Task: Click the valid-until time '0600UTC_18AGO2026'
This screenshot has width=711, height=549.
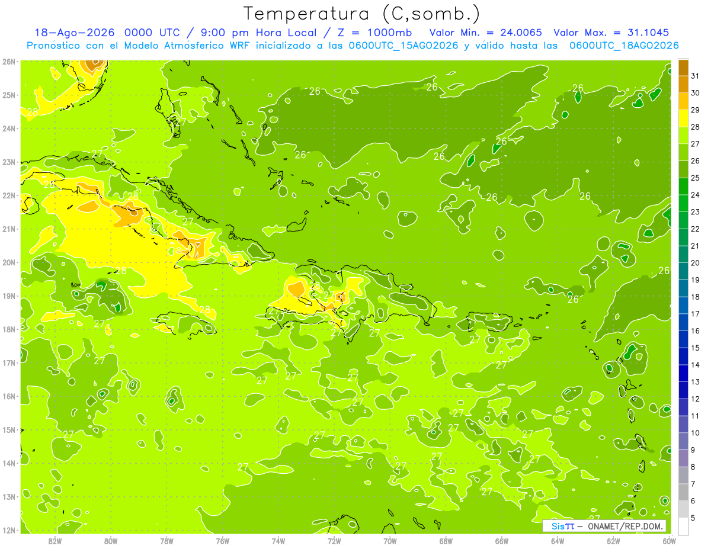Action: 624,46
